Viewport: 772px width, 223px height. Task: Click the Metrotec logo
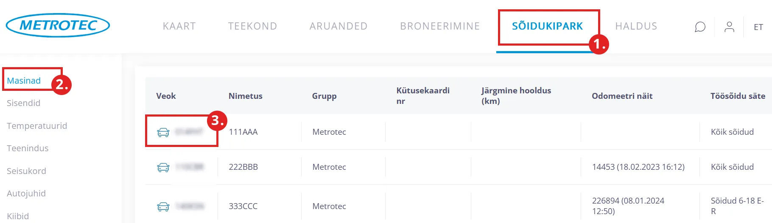(58, 25)
